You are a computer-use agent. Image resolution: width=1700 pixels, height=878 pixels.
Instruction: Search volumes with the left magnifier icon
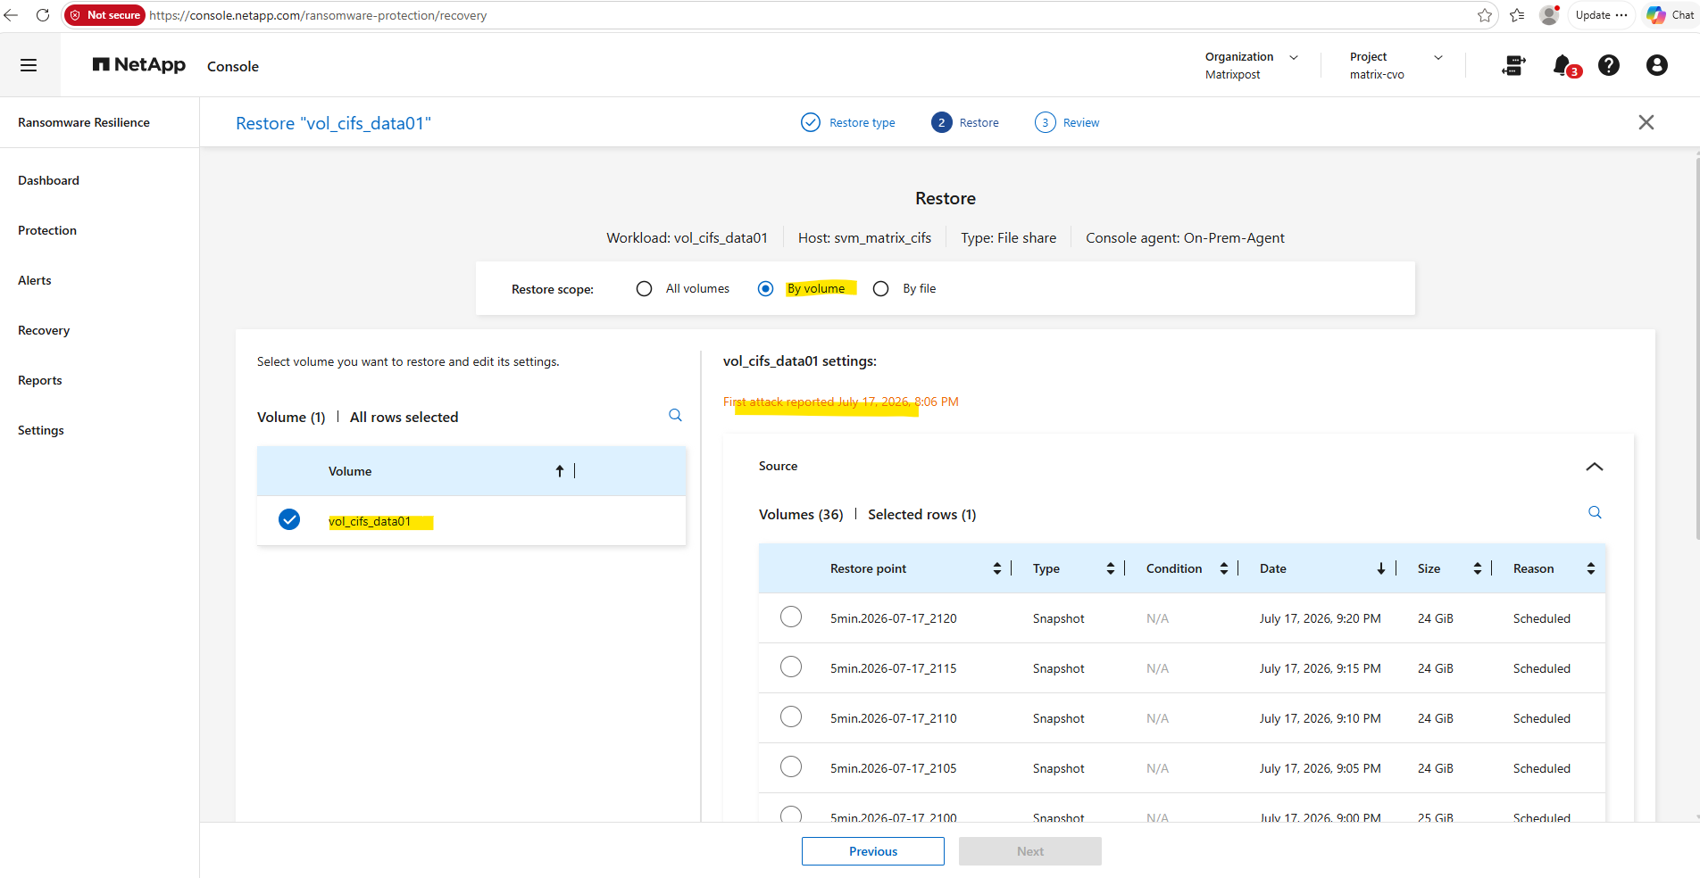click(x=676, y=415)
